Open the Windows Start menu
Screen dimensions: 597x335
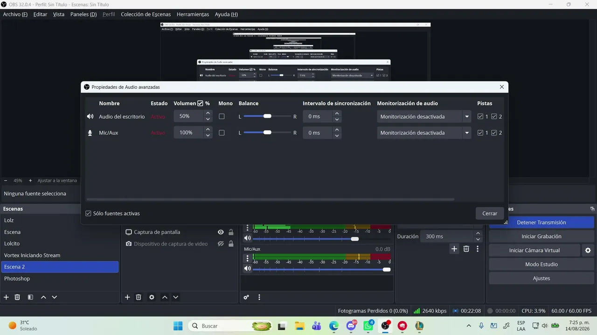pos(178,326)
